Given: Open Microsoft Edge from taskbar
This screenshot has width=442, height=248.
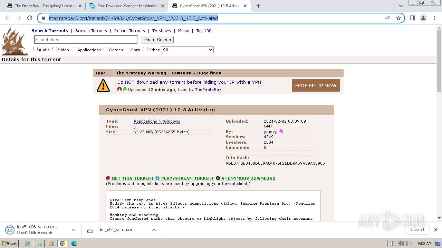Looking at the screenshot, I should tap(74, 244).
